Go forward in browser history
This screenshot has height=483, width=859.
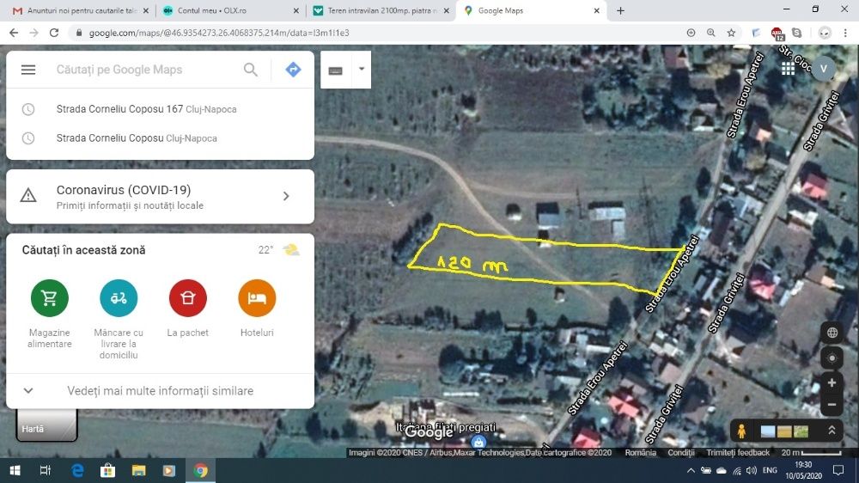click(x=34, y=33)
